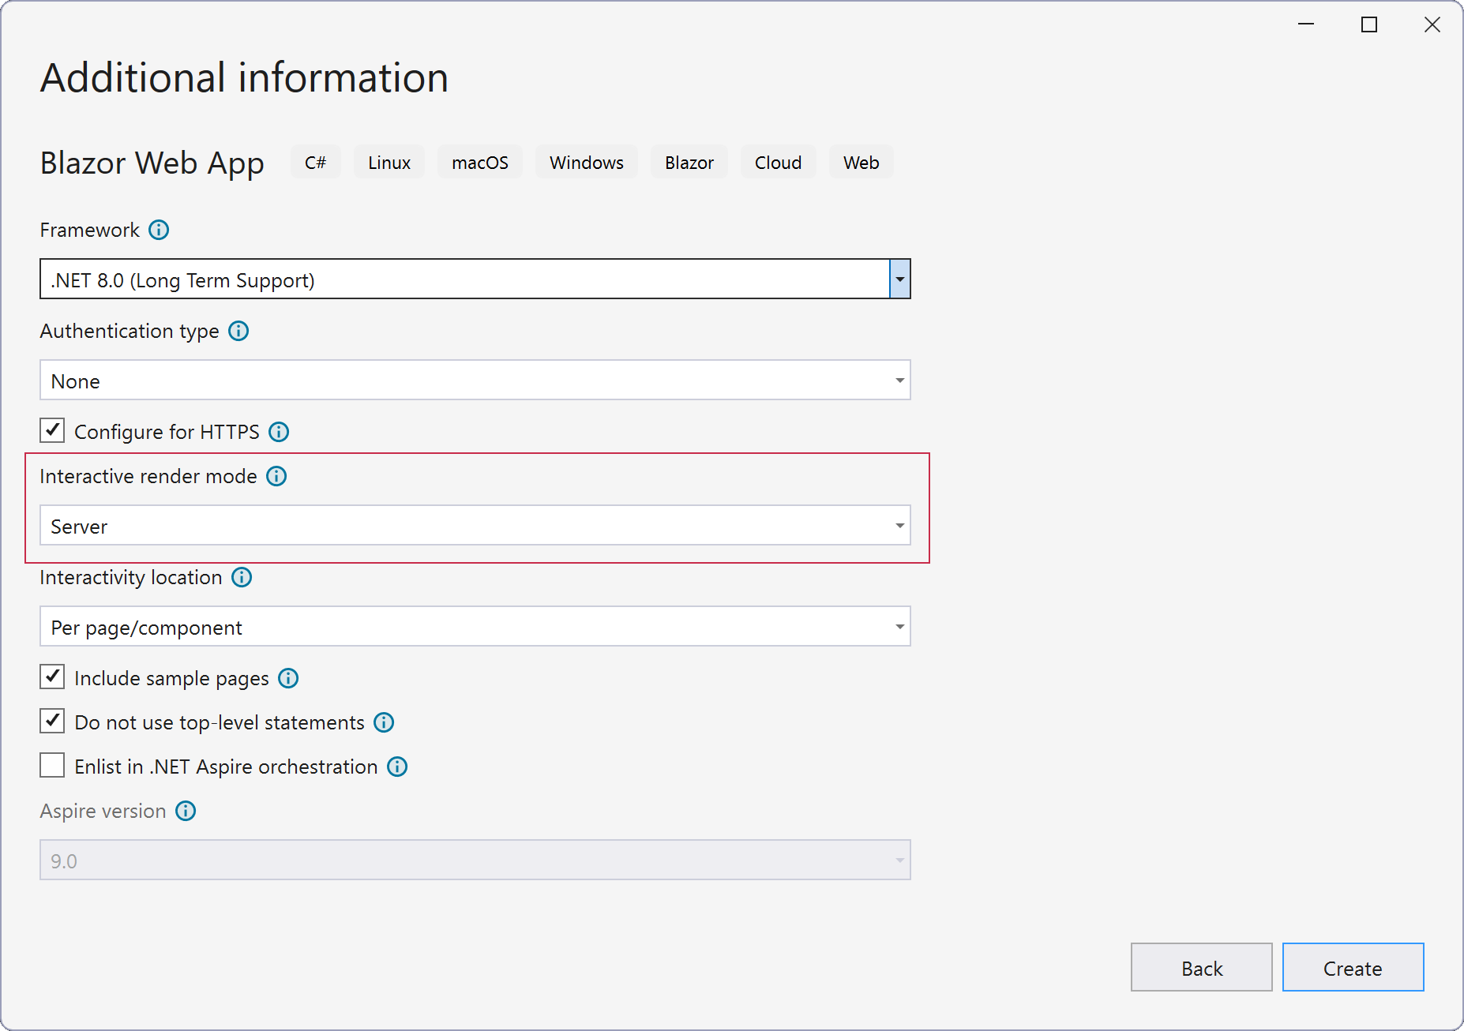
Task: Click the Authentication type info icon
Action: tap(238, 331)
